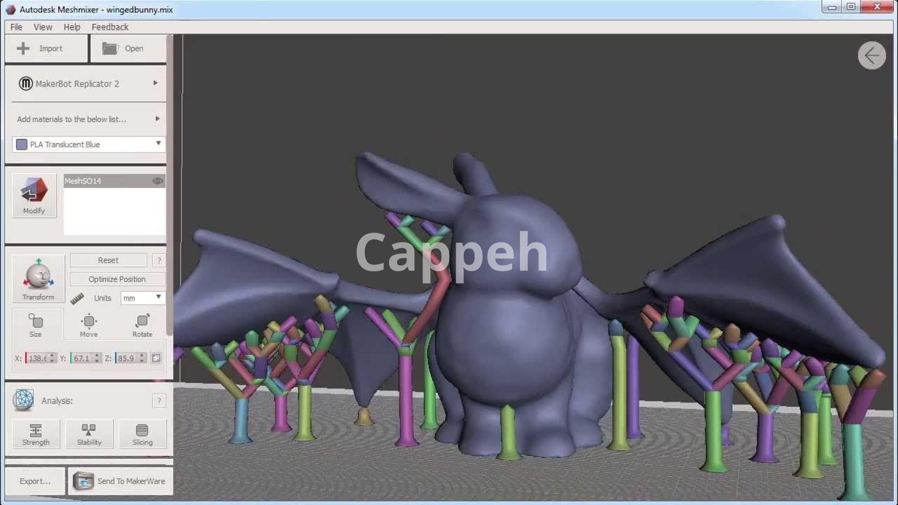Toggle visibility of MeshSO14 object
This screenshot has width=898, height=505.
(158, 181)
